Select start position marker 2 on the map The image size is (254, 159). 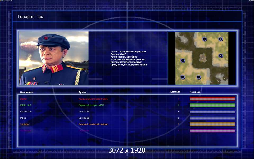point(199,77)
